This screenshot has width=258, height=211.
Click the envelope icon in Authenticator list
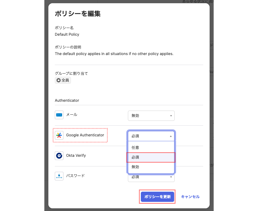tap(59, 115)
